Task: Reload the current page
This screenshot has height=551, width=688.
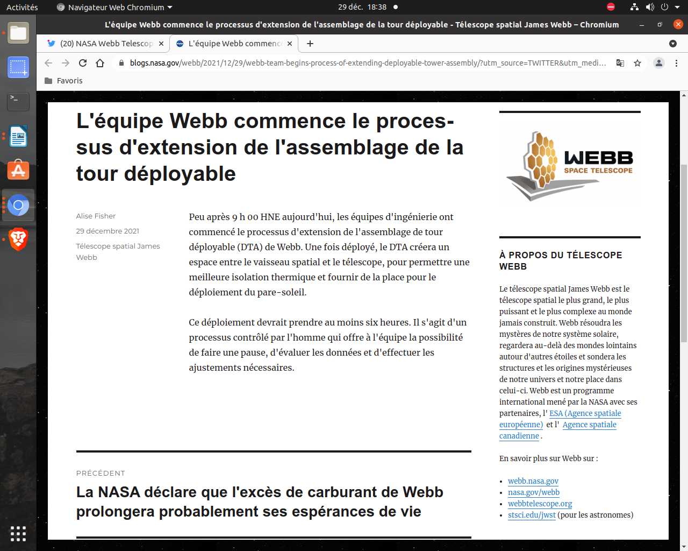Action: (83, 63)
